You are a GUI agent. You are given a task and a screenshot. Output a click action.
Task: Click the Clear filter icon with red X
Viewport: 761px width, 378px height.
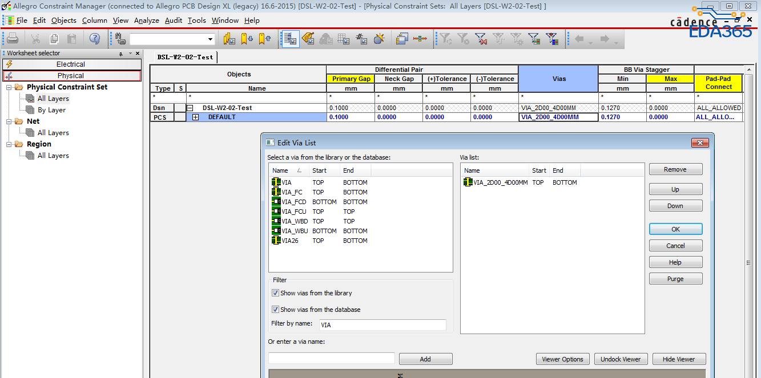[x=481, y=39]
